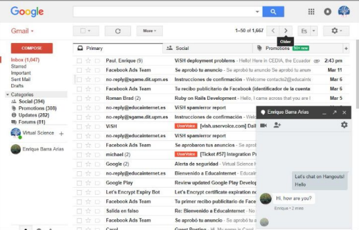The width and height of the screenshot is (359, 230).
Task: Open the Starred folder
Action: [x=19, y=66]
